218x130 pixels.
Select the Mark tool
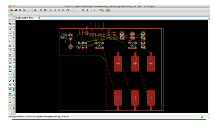click(13, 24)
